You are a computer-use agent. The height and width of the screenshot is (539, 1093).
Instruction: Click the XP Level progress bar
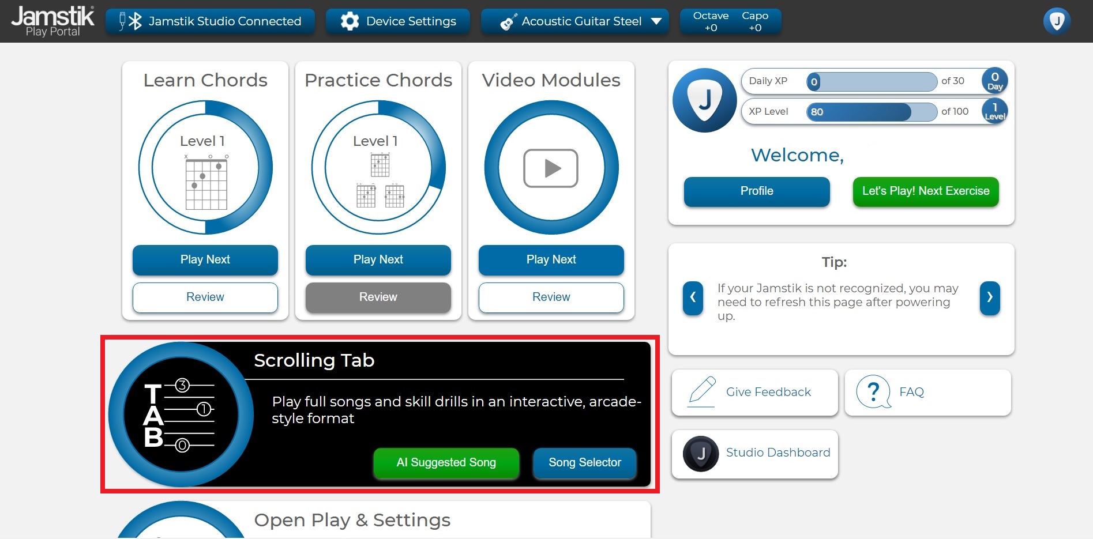[x=871, y=112]
